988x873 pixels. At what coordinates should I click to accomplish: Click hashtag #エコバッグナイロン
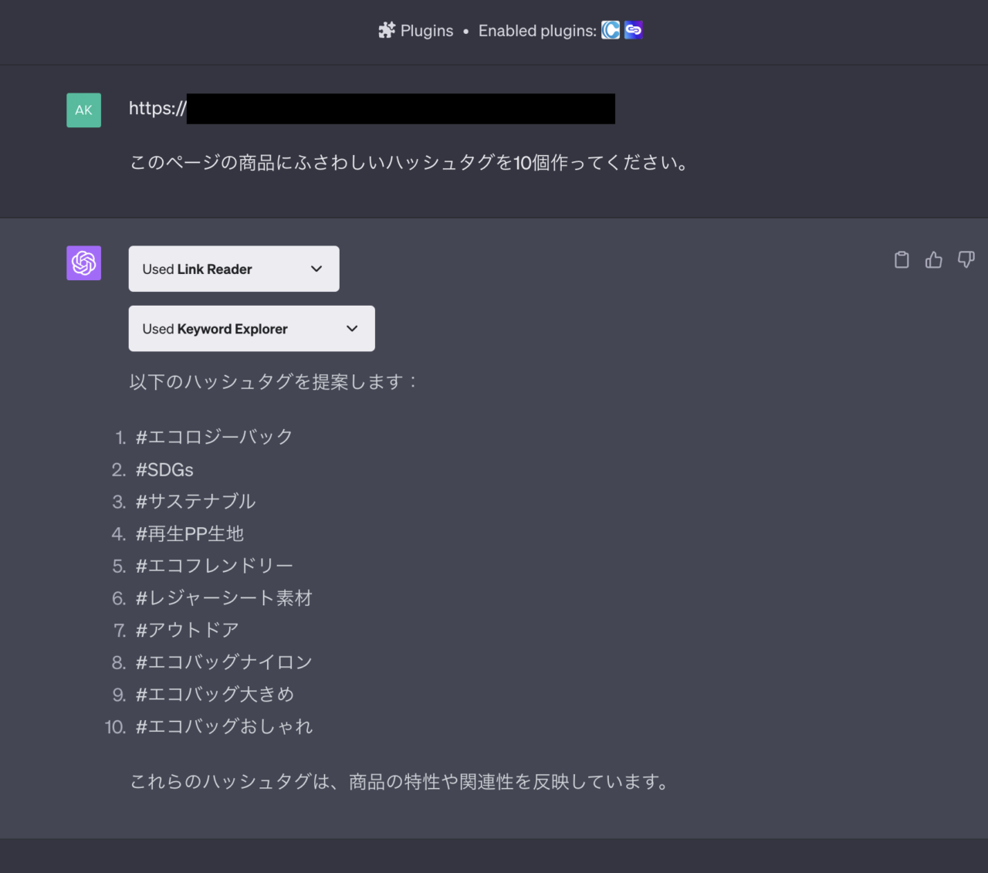click(x=224, y=662)
